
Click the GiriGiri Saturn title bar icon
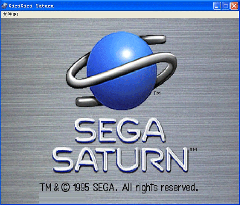(x=4, y=6)
